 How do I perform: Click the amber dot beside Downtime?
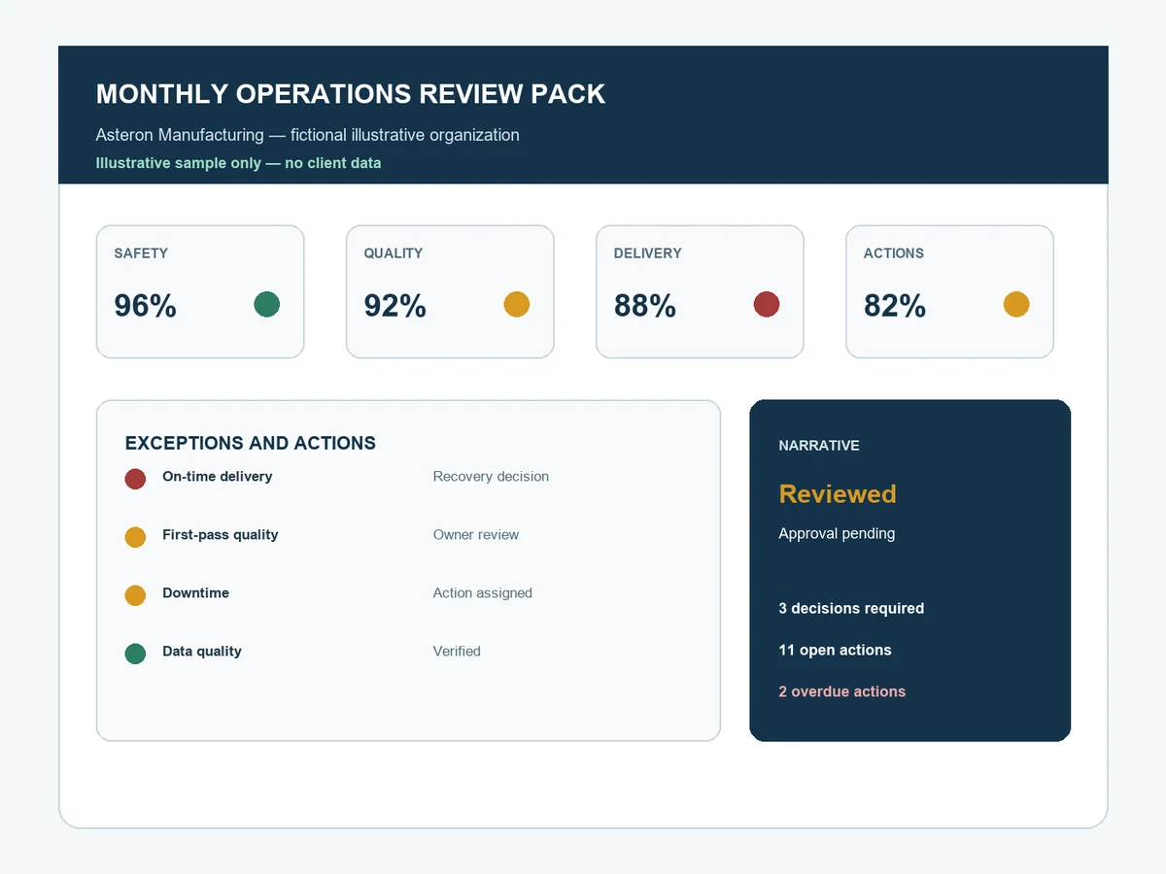[135, 595]
